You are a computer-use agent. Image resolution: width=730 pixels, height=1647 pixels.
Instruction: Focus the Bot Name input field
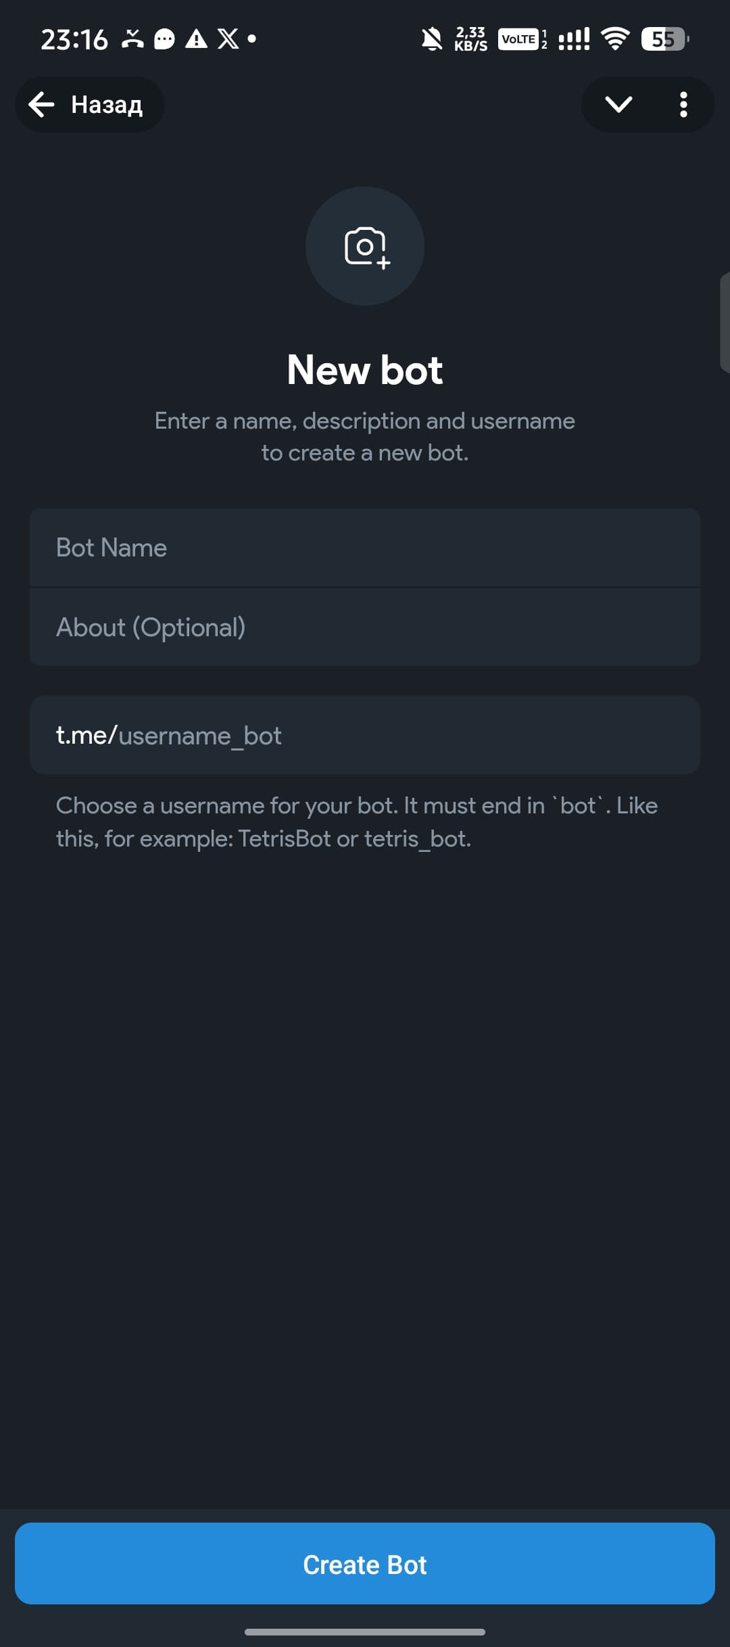tap(365, 548)
